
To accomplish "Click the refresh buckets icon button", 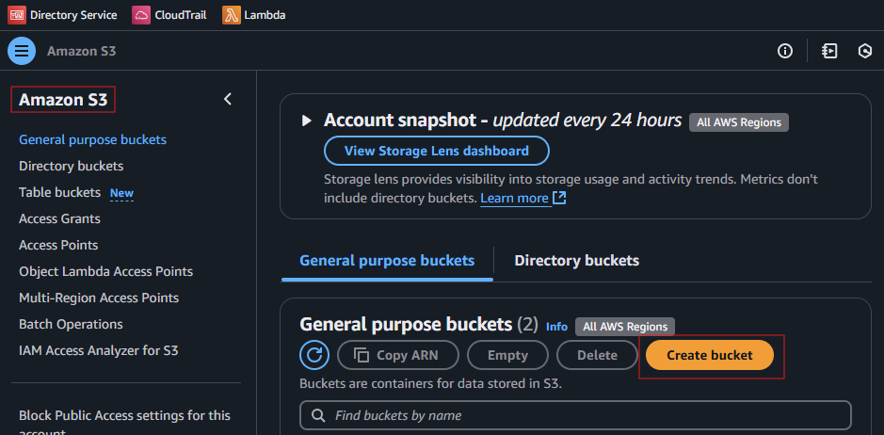I will [x=314, y=355].
